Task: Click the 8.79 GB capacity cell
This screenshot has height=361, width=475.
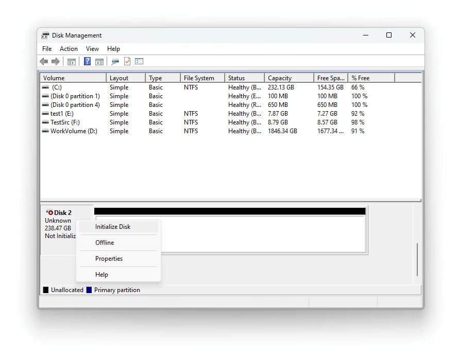Action: (278, 122)
